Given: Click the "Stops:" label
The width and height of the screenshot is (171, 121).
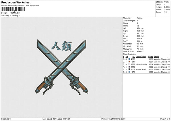Looking at the screenshot, I should (125, 23).
